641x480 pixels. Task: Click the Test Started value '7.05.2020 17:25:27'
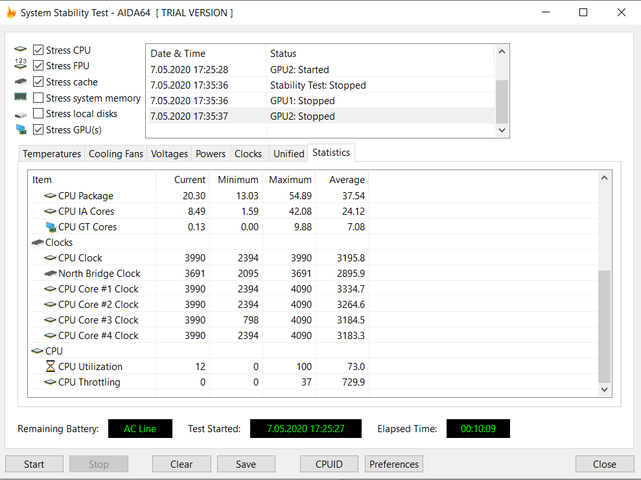pyautogui.click(x=306, y=428)
